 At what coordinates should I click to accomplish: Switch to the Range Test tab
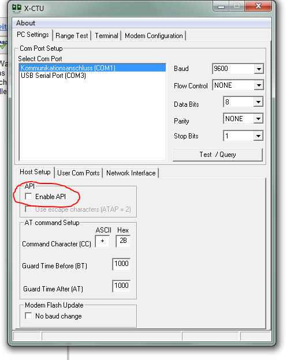pyautogui.click(x=72, y=36)
